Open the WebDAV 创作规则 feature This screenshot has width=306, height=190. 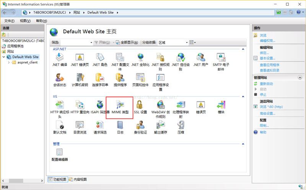pos(160,109)
